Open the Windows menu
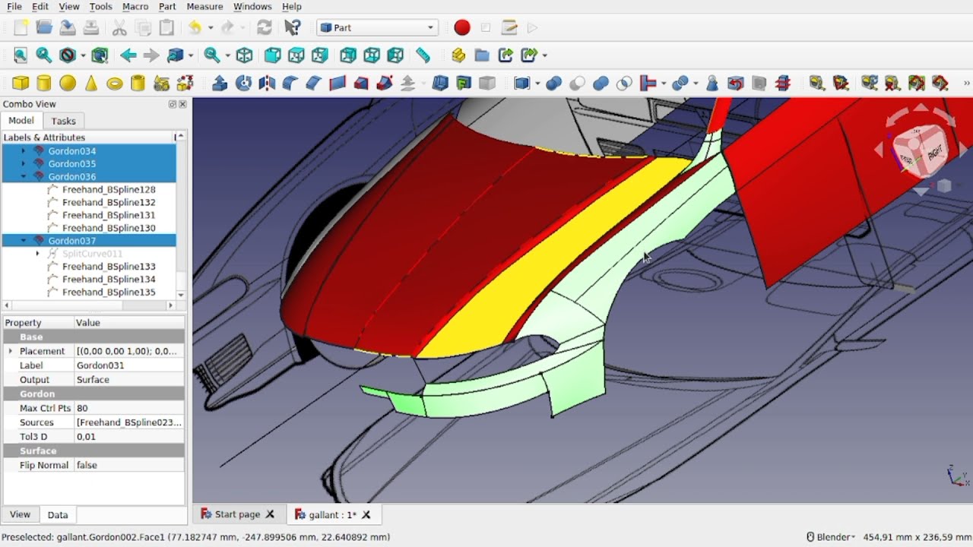The height and width of the screenshot is (547, 973). (x=252, y=6)
